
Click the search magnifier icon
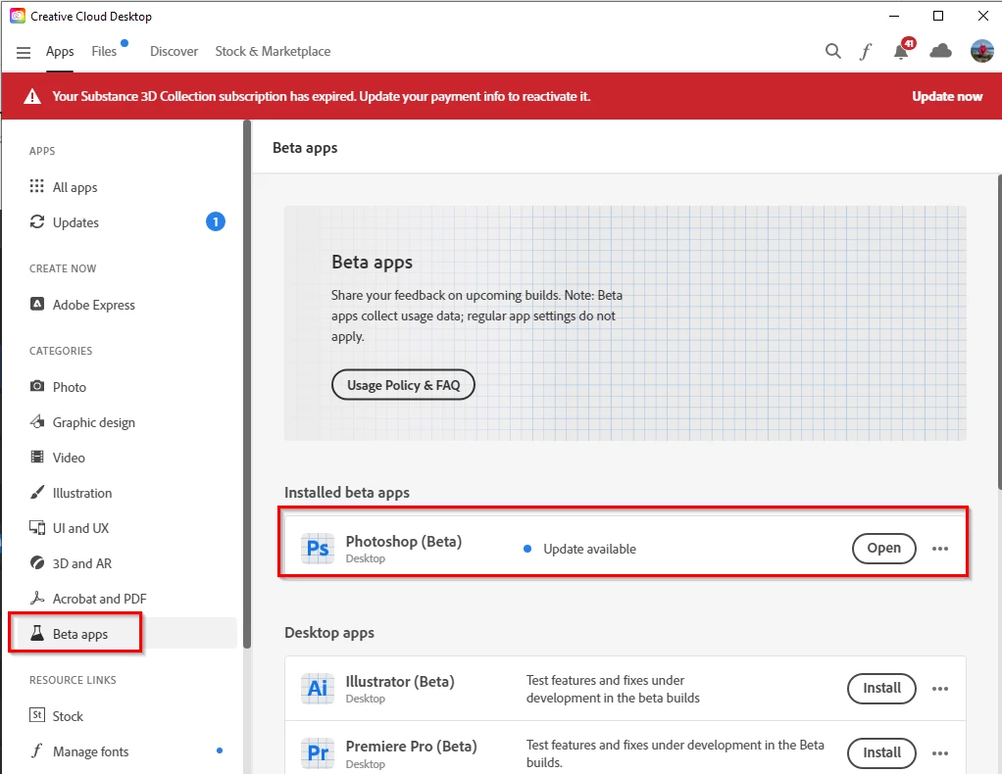[832, 51]
